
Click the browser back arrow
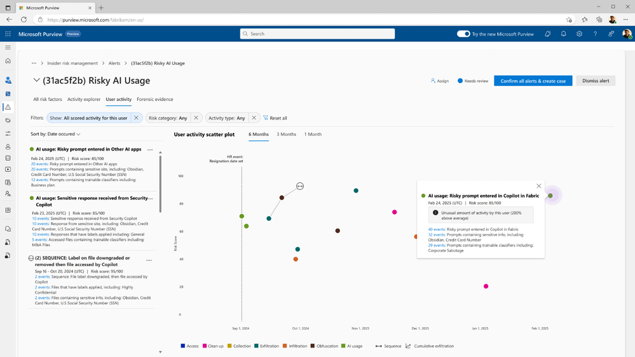tap(9, 20)
